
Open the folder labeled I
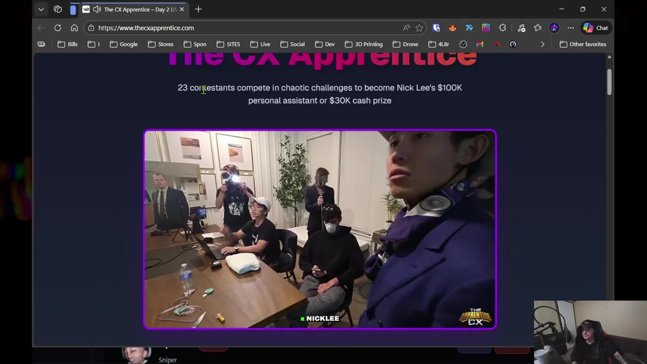click(x=94, y=44)
